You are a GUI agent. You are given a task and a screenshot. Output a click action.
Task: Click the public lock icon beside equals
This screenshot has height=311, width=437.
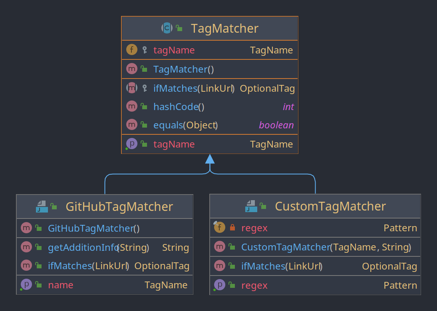tap(144, 125)
